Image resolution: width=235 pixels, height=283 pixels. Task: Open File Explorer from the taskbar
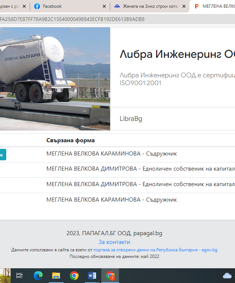(x=56, y=276)
